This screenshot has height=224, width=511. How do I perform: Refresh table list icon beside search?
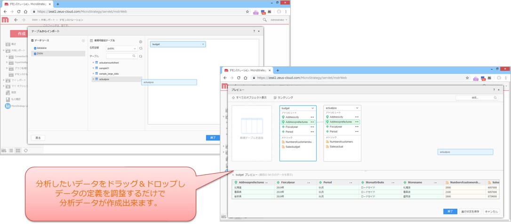pos(141,56)
